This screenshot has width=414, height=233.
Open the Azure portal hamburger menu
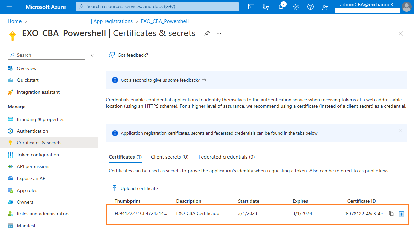9,7
